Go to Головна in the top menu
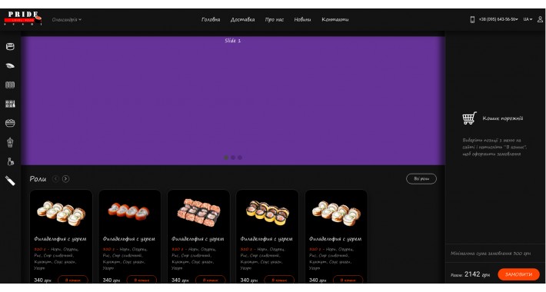The width and height of the screenshot is (546, 292). tap(211, 19)
